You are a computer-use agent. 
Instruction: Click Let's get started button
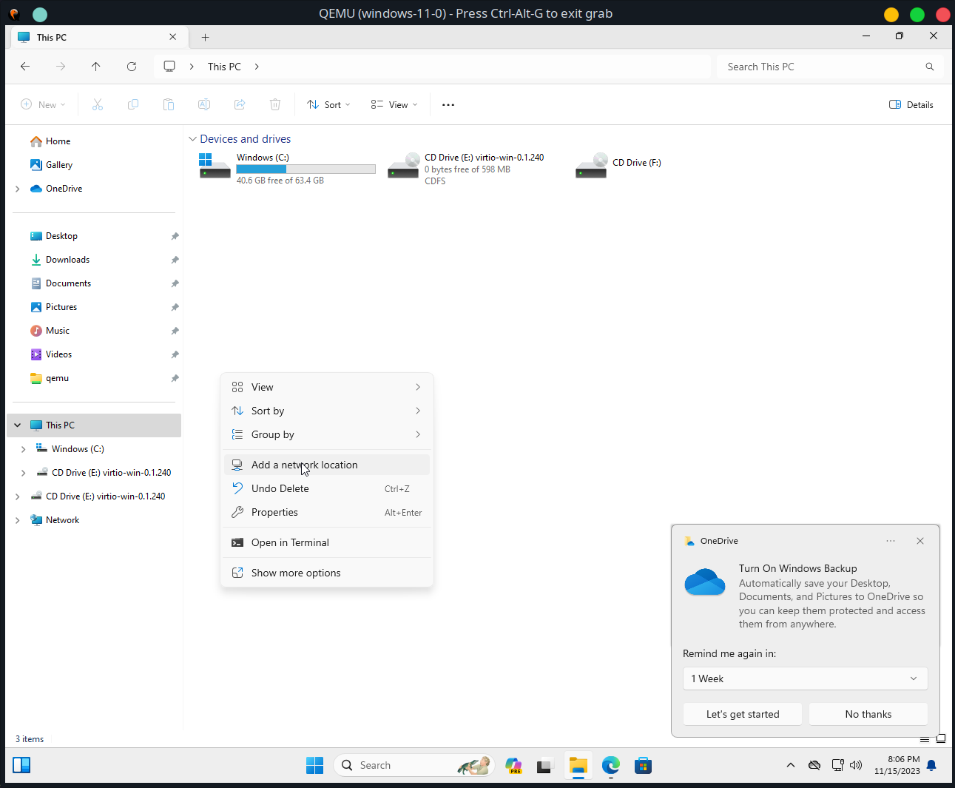(743, 714)
